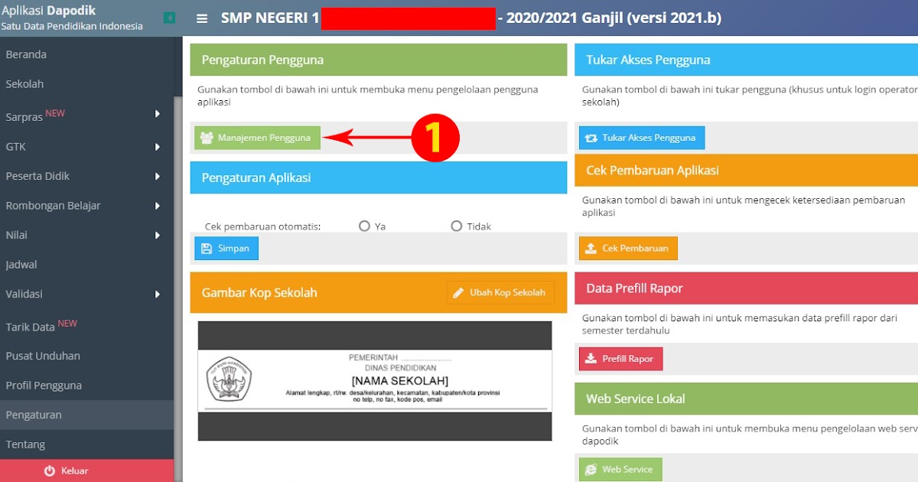The height and width of the screenshot is (482, 918).
Task: Click the Pengaturan Pengguna panel header
Action: click(379, 60)
